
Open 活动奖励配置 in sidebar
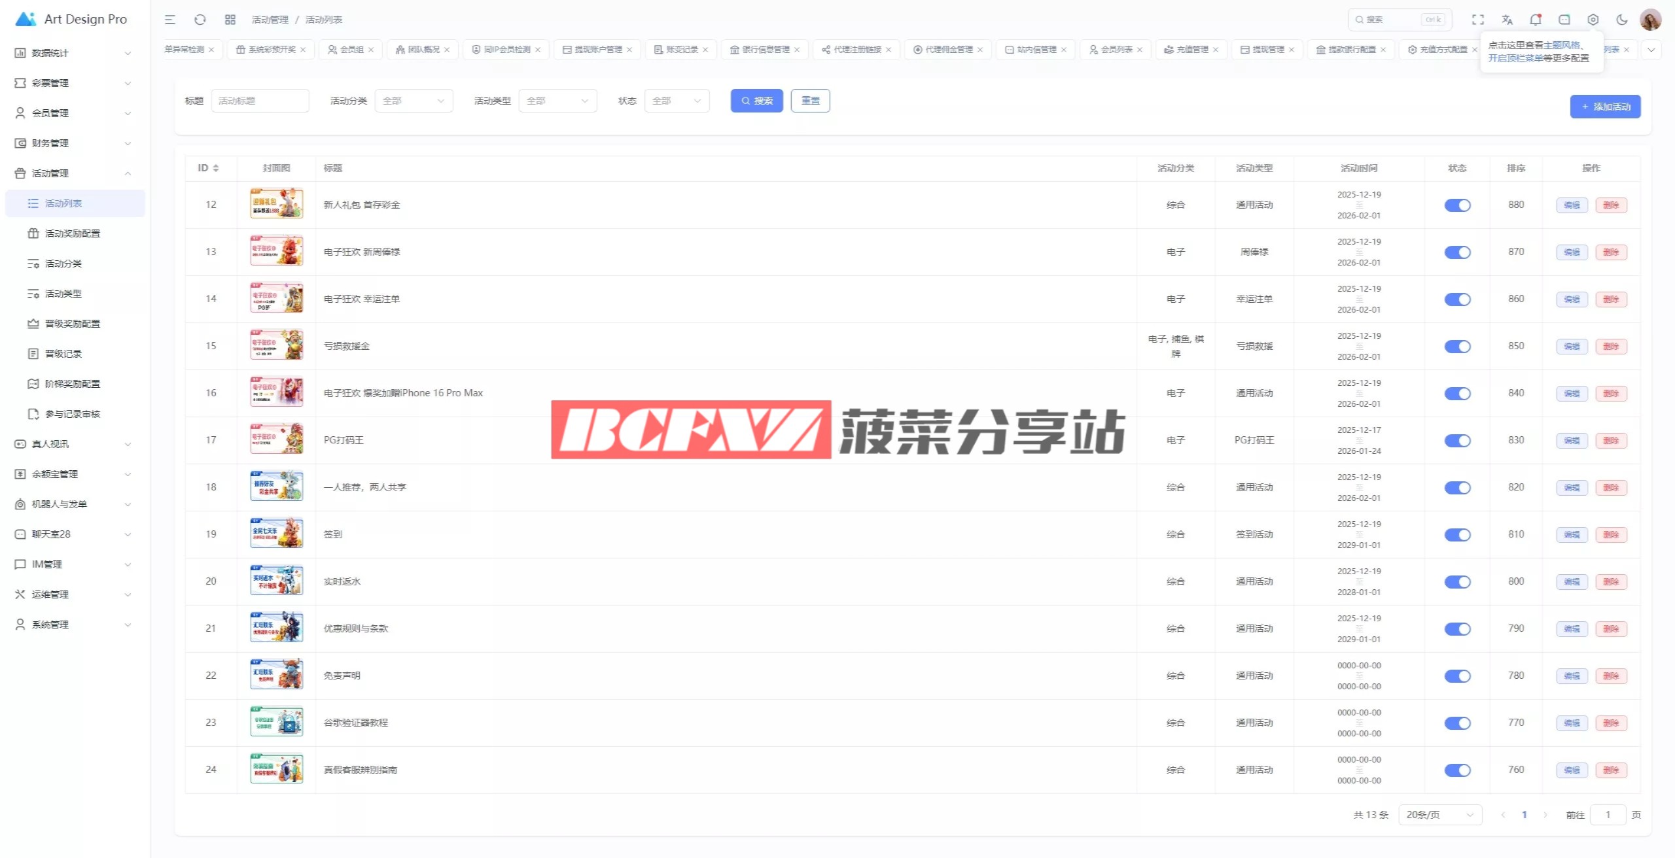(x=72, y=233)
